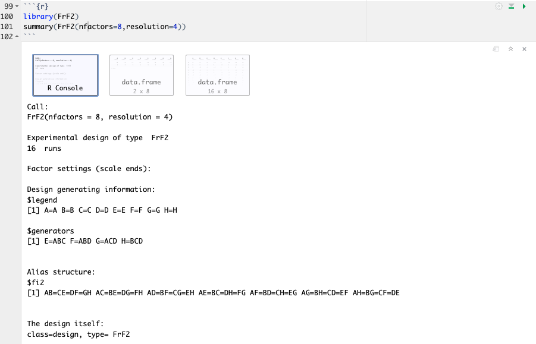Clear the chunk output with the X icon
The image size is (536, 344).
tap(523, 49)
